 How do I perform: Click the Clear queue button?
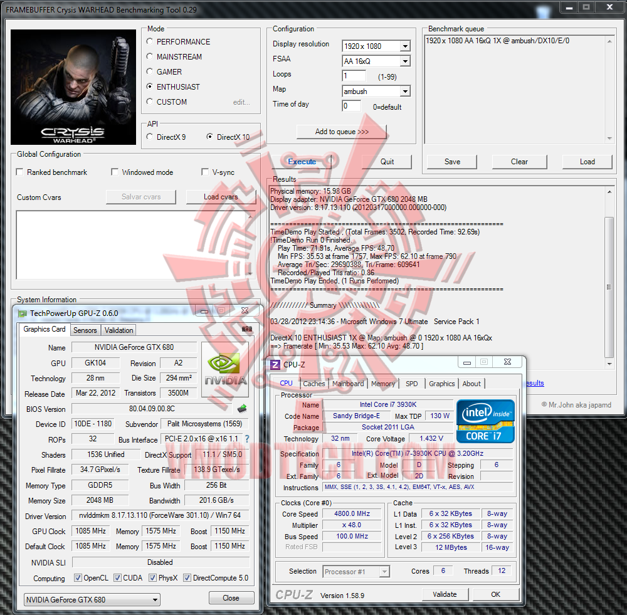[x=519, y=162]
